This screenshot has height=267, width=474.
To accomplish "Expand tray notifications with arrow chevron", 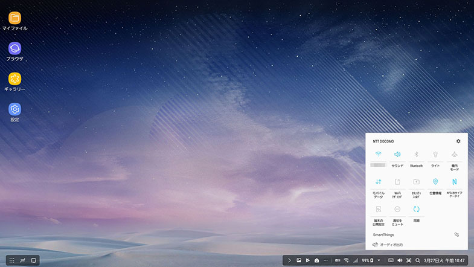I will 289,260.
